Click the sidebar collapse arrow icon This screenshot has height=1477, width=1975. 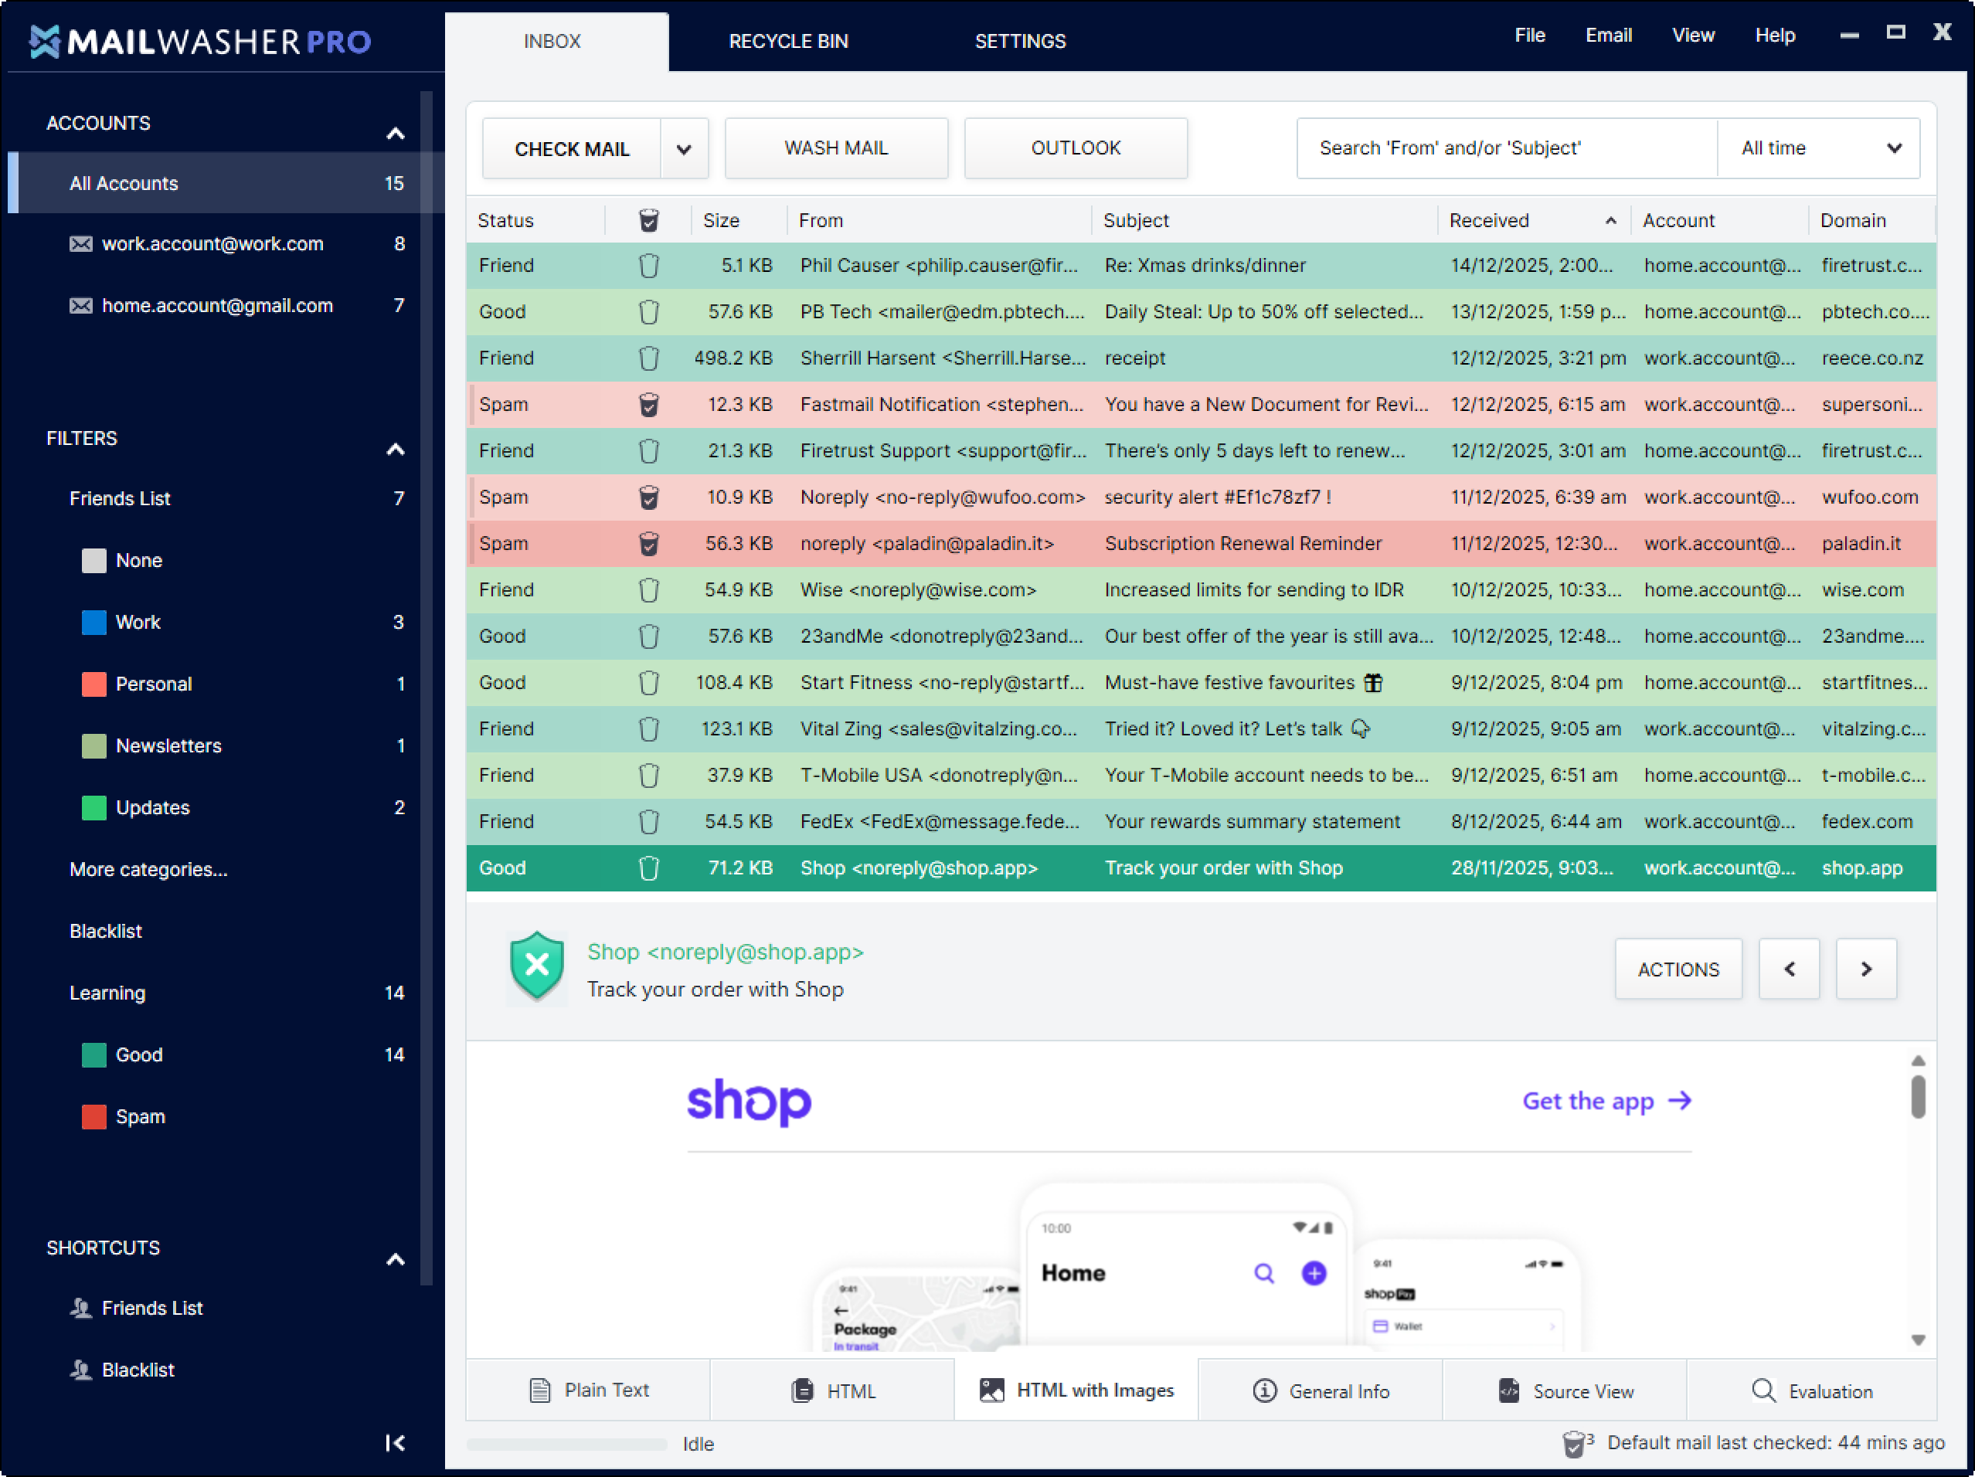(x=395, y=1442)
